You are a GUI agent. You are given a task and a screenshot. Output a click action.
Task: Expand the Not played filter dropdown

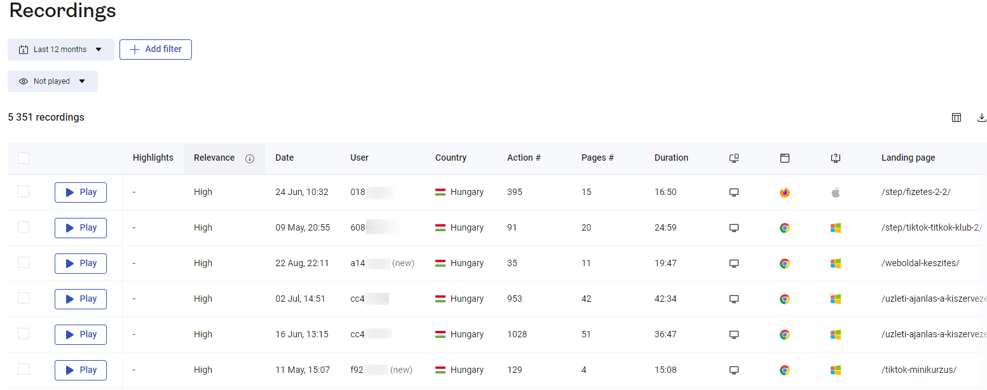(x=53, y=81)
